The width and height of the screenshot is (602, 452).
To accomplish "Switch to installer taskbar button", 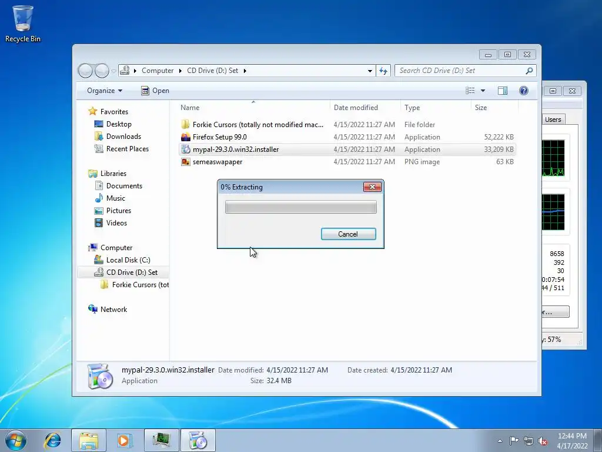I will tap(198, 440).
